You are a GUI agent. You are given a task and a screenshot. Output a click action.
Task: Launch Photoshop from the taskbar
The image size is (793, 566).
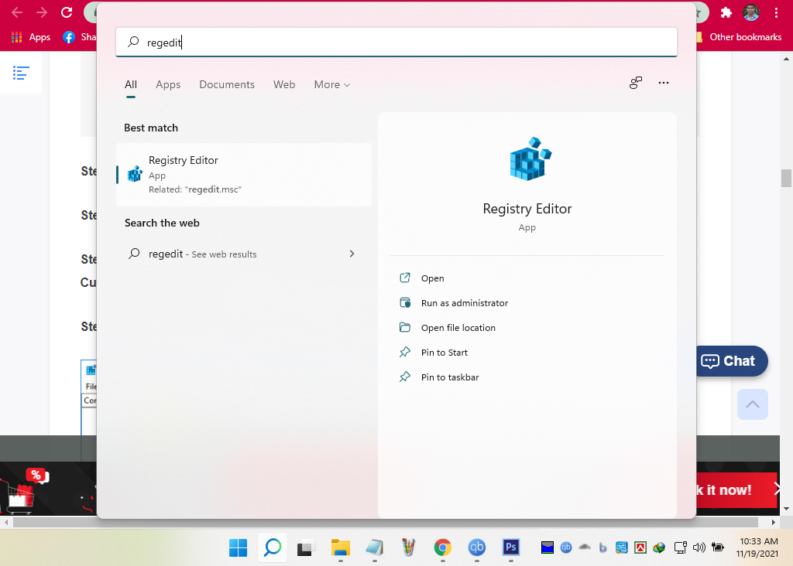click(x=511, y=547)
